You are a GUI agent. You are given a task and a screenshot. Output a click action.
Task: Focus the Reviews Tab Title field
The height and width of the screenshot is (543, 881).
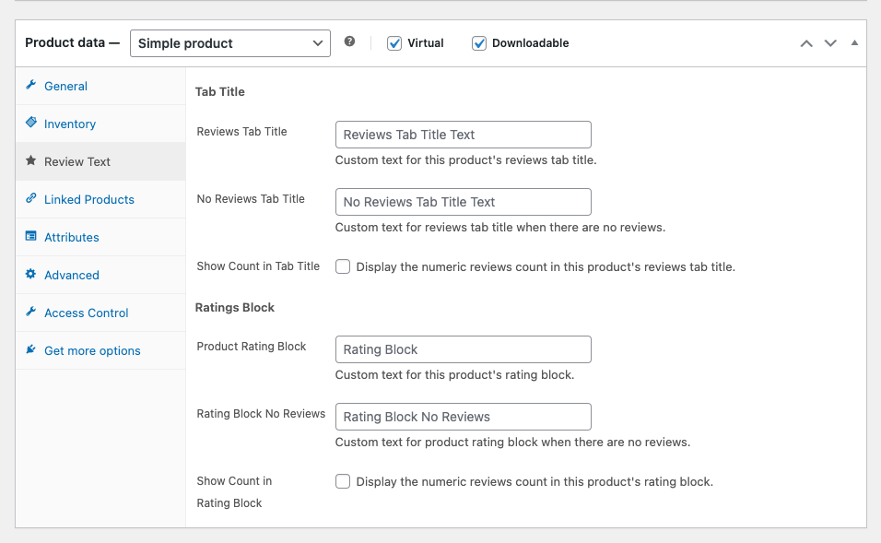[463, 135]
